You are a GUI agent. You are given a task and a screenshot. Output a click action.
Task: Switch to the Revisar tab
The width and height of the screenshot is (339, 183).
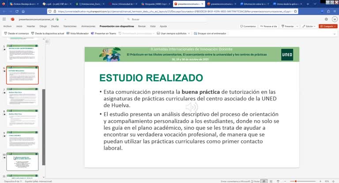click(x=142, y=26)
